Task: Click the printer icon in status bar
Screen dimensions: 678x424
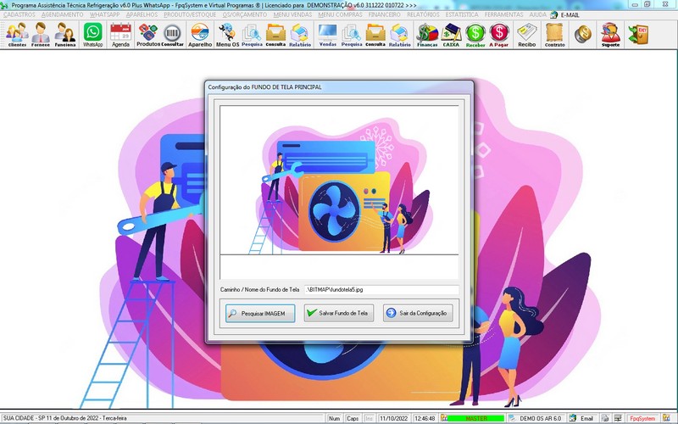Action: tap(605, 418)
